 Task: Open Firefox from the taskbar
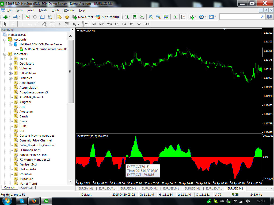click(x=34, y=201)
